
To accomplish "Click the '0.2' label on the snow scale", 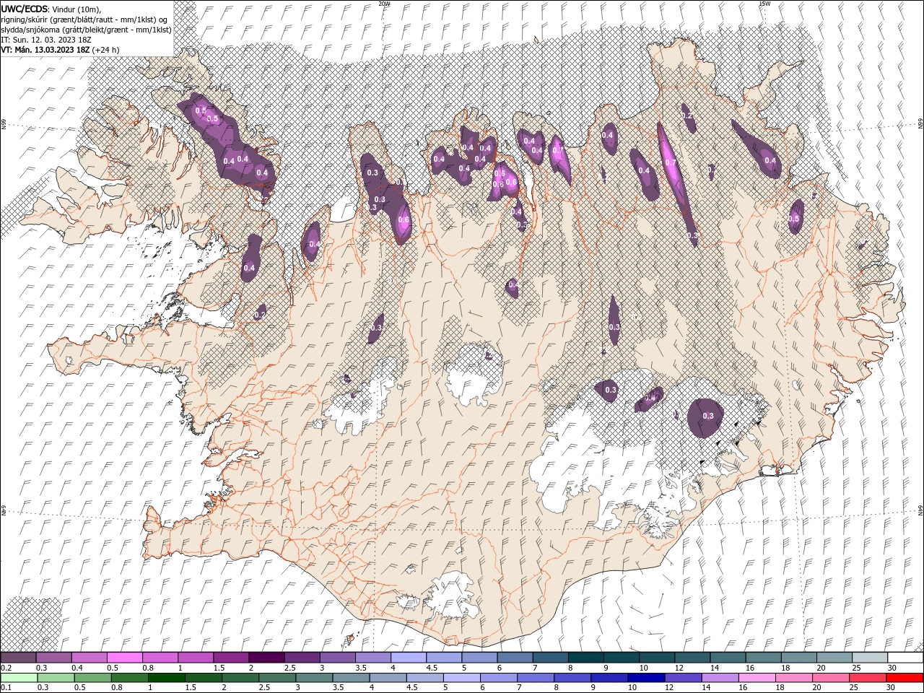I will click(5, 668).
